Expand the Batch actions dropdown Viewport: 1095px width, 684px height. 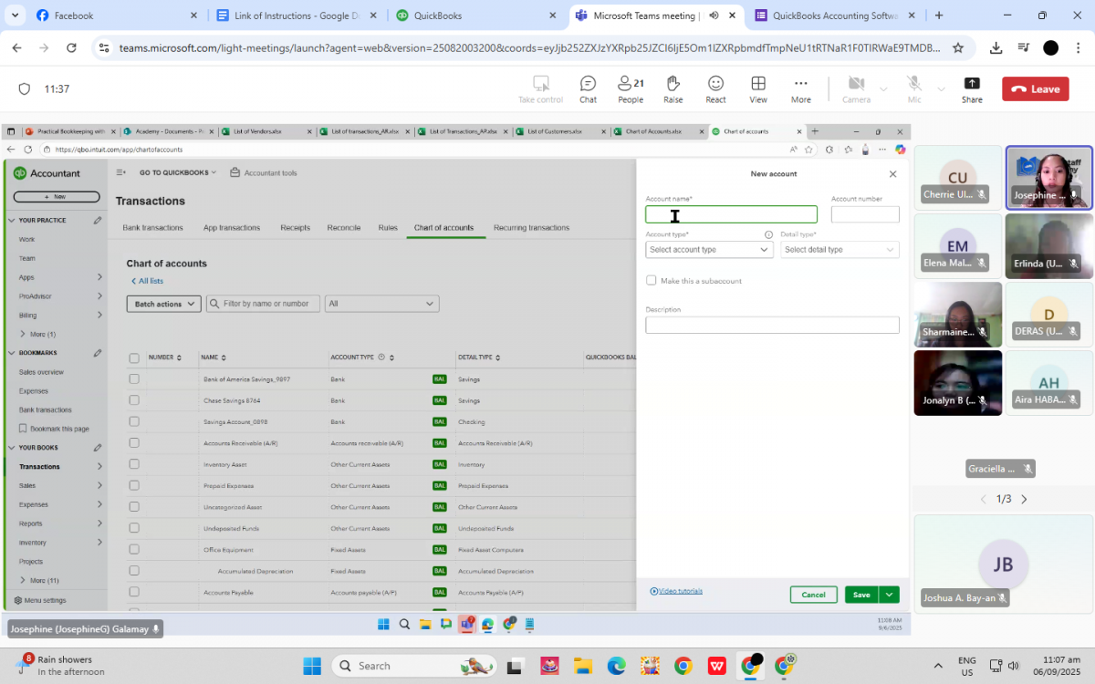(163, 304)
